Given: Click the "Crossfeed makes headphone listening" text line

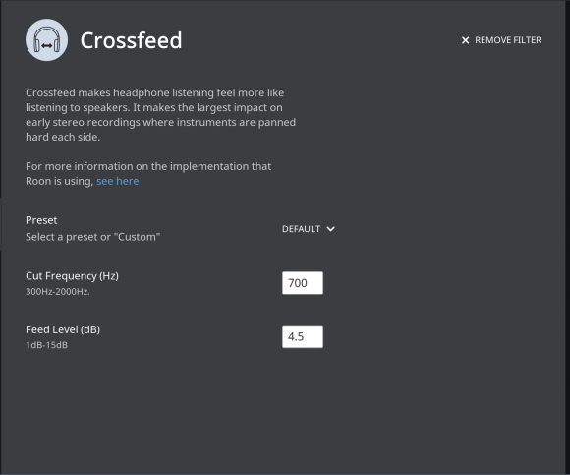Looking at the screenshot, I should coord(154,92).
